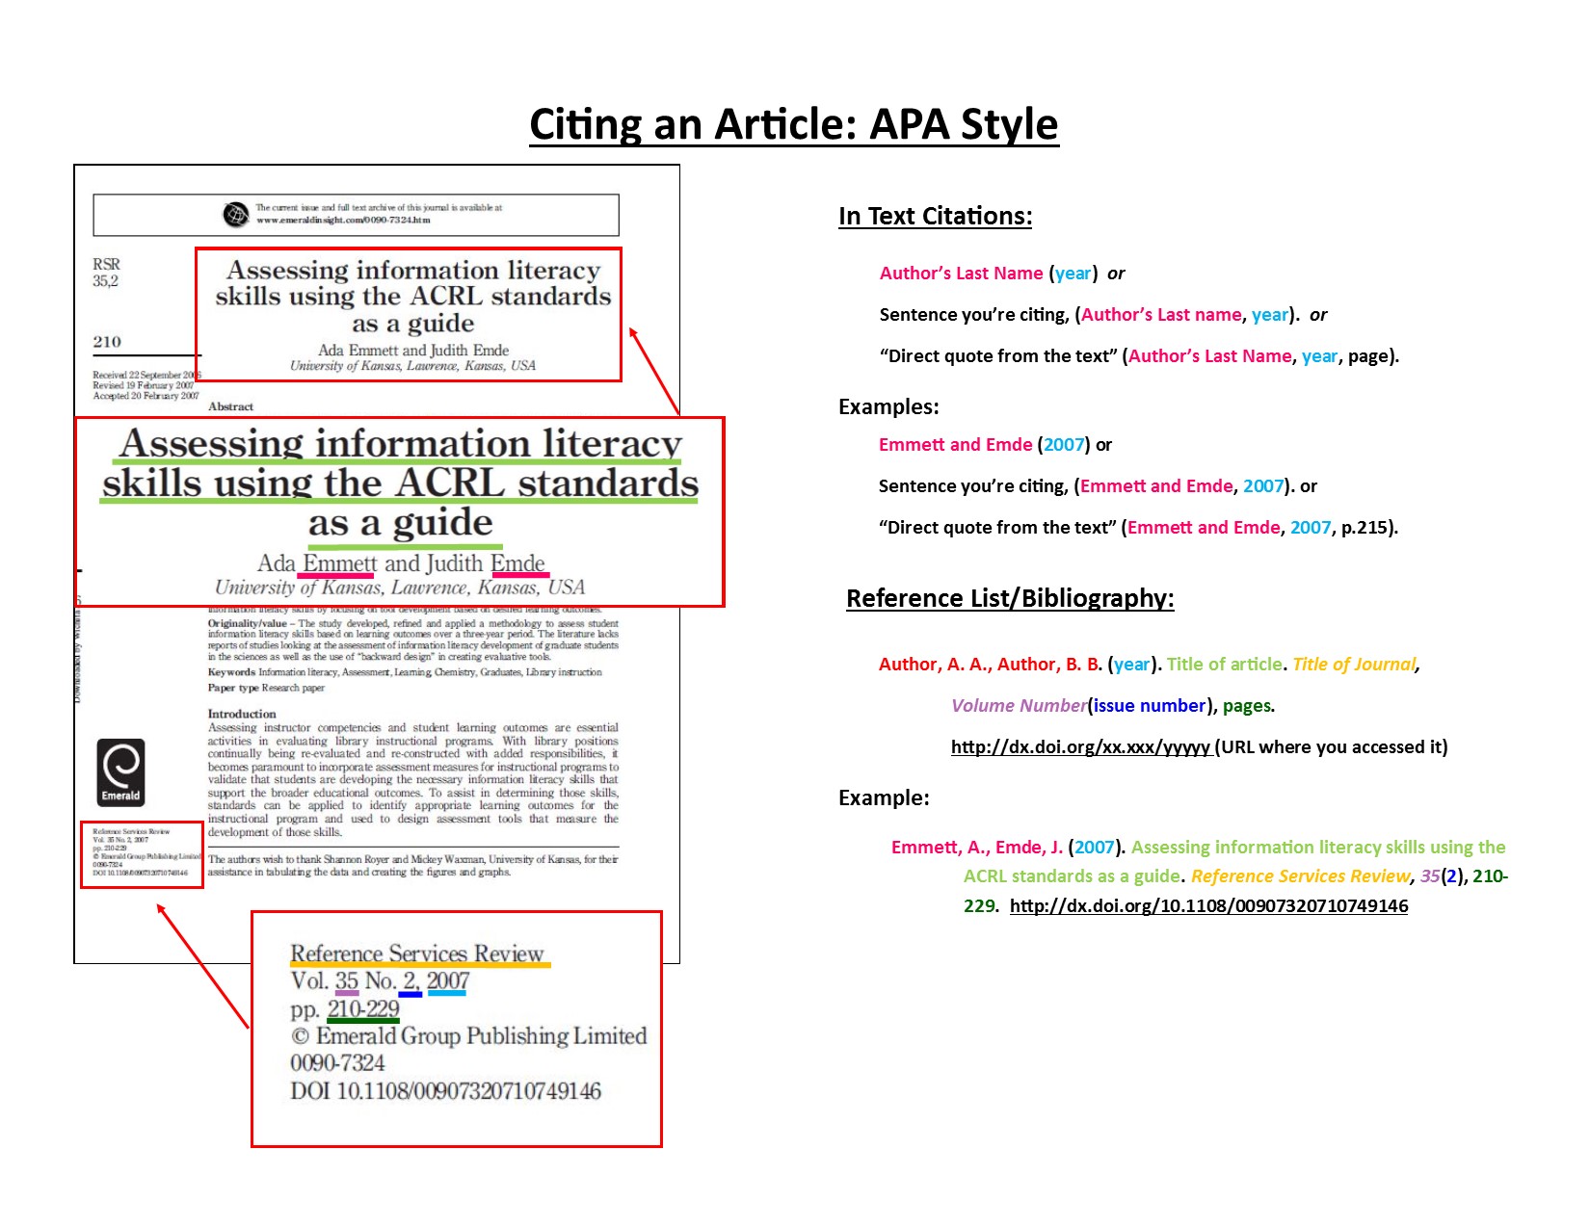The height and width of the screenshot is (1228, 1590).
Task: Click the "Introduction" heading in the article
Action: [242, 714]
